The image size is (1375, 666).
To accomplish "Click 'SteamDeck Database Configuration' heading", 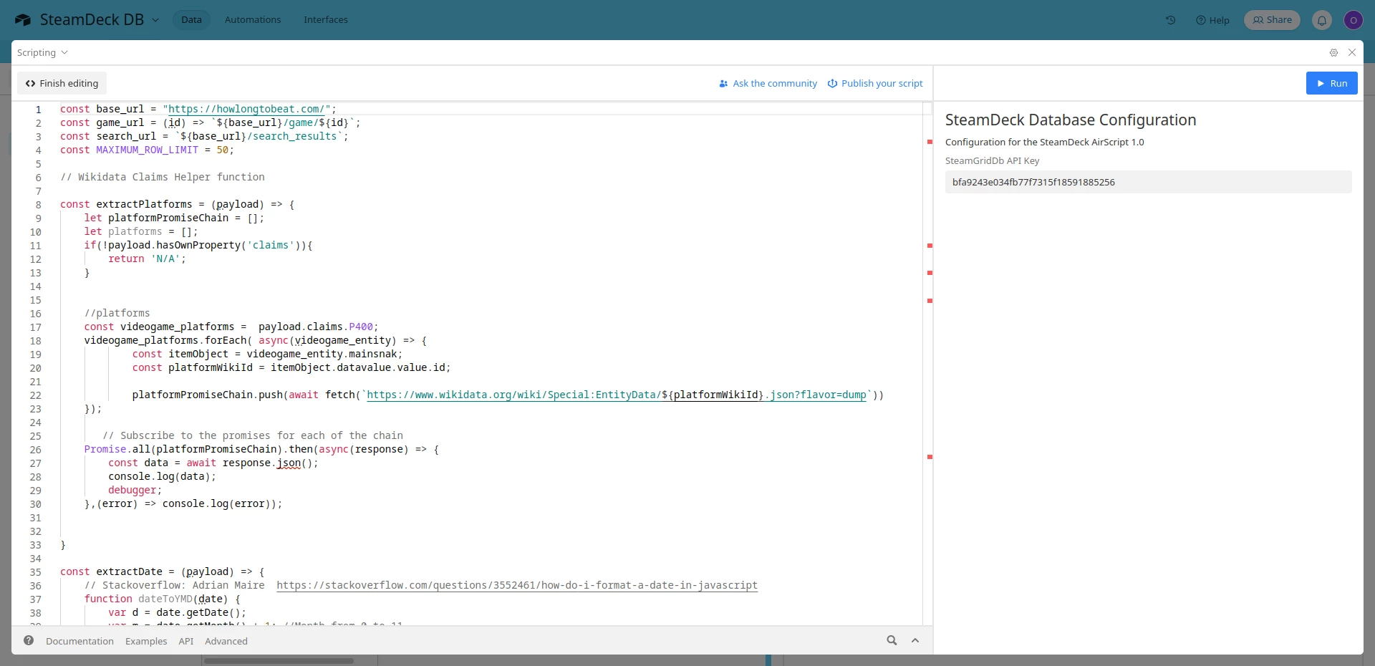I will (x=1071, y=120).
